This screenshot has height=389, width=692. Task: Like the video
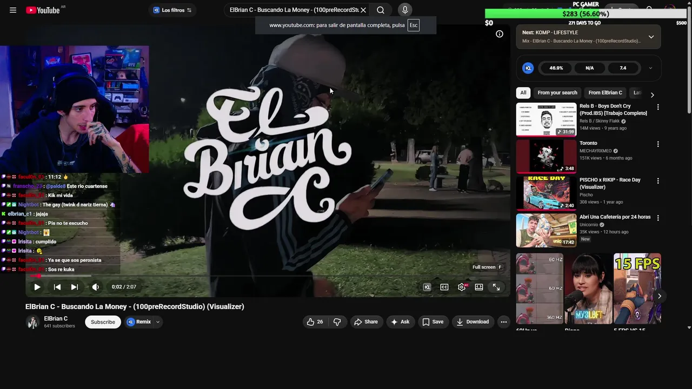pos(315,322)
